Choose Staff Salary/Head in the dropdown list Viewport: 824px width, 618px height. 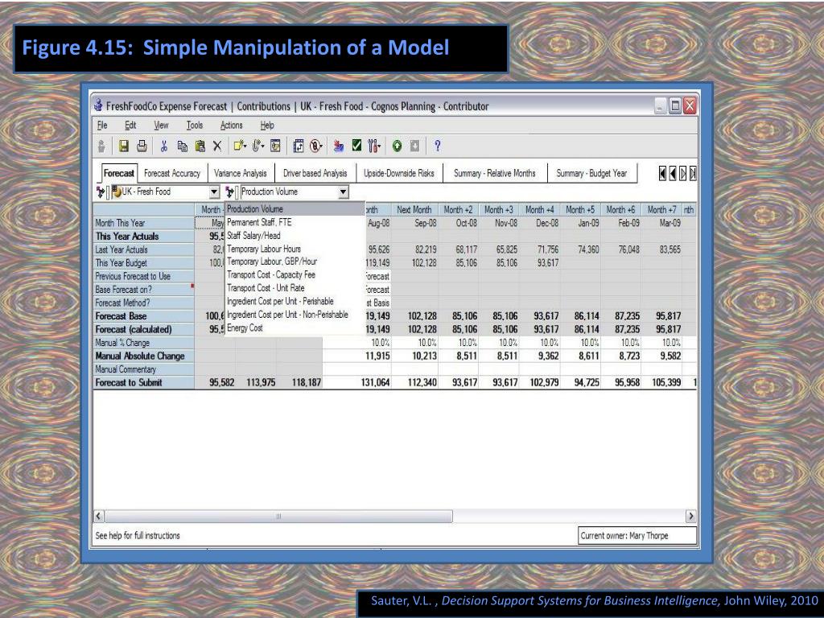(295, 236)
